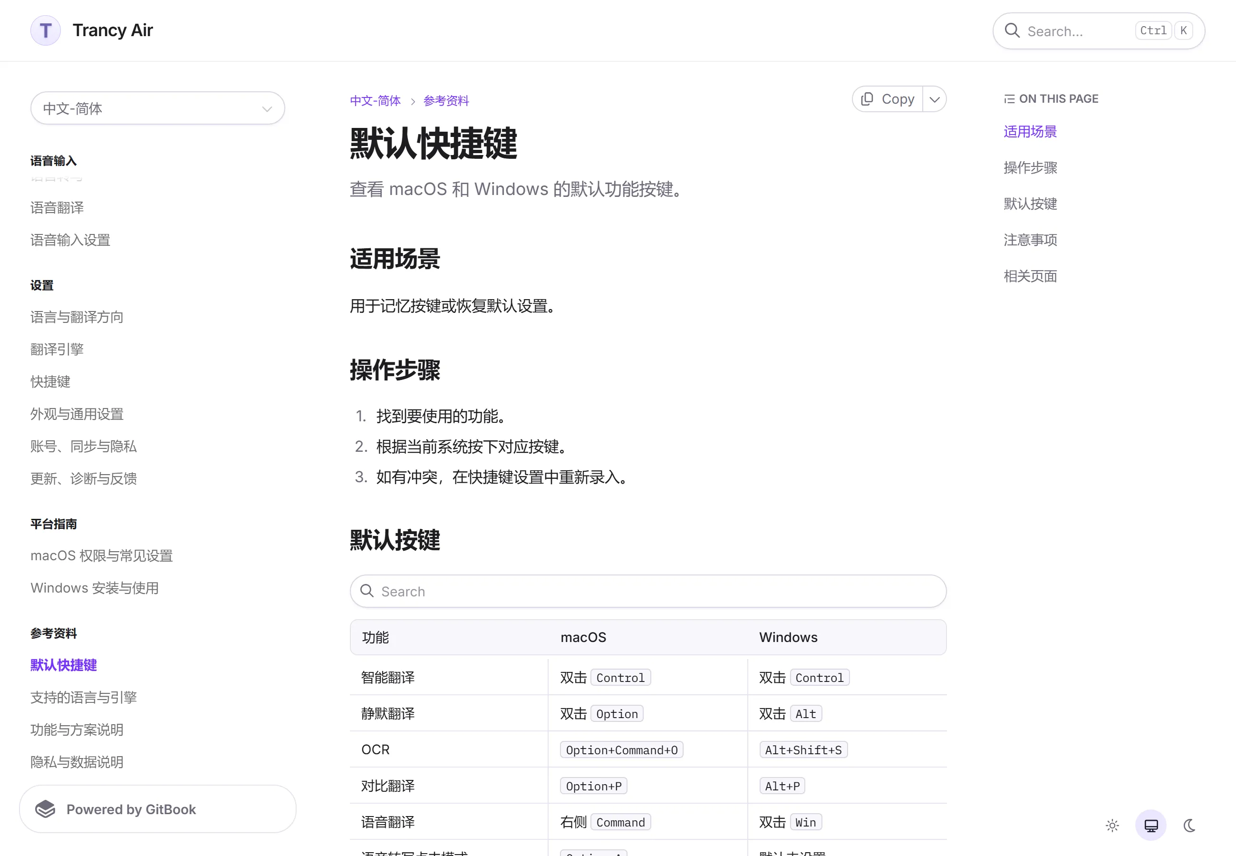Viewport: 1236px width, 856px height.
Task: Open 语音输入设置 in sidebar
Action: (70, 240)
